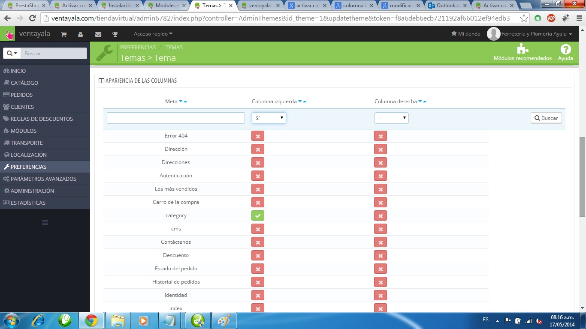Sort Meta column ascending arrow

tap(185, 102)
